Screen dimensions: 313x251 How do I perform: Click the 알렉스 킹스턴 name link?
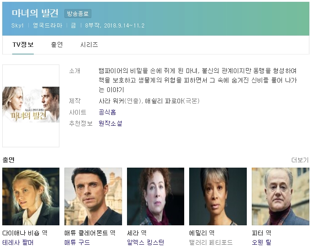(x=145, y=242)
